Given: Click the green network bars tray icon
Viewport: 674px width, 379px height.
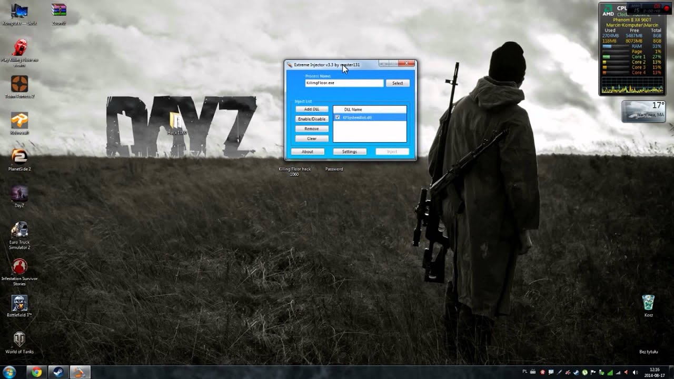Looking at the screenshot, I should [610, 372].
